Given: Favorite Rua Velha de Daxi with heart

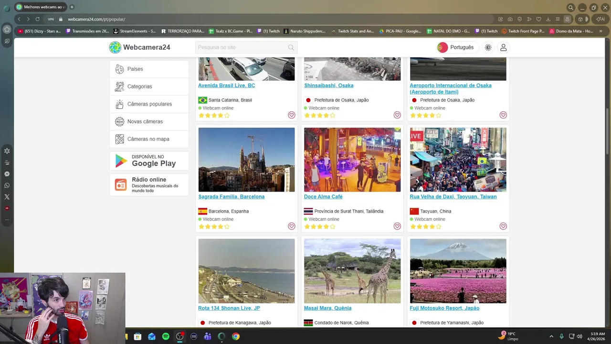Looking at the screenshot, I should [503, 226].
